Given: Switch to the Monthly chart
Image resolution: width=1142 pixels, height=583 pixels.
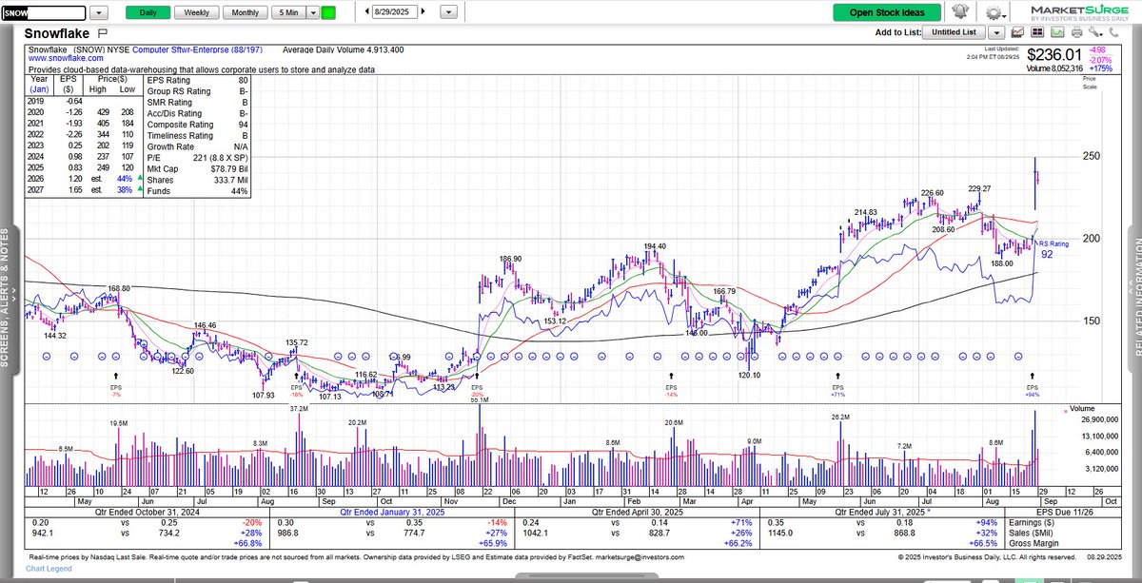Looking at the screenshot, I should pyautogui.click(x=245, y=13).
